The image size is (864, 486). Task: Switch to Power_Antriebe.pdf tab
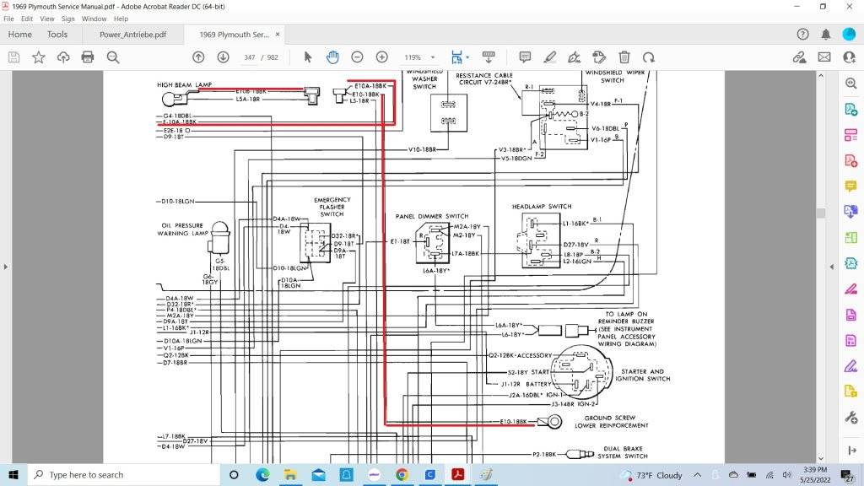(132, 35)
